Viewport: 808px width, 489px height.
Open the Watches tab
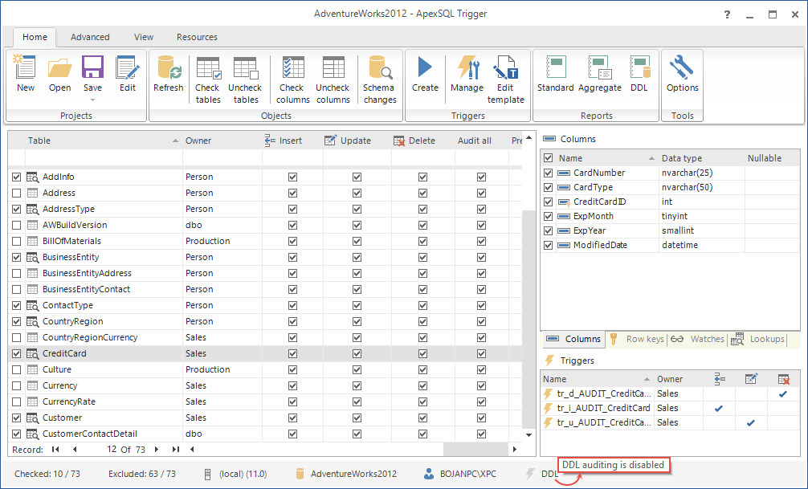click(698, 339)
